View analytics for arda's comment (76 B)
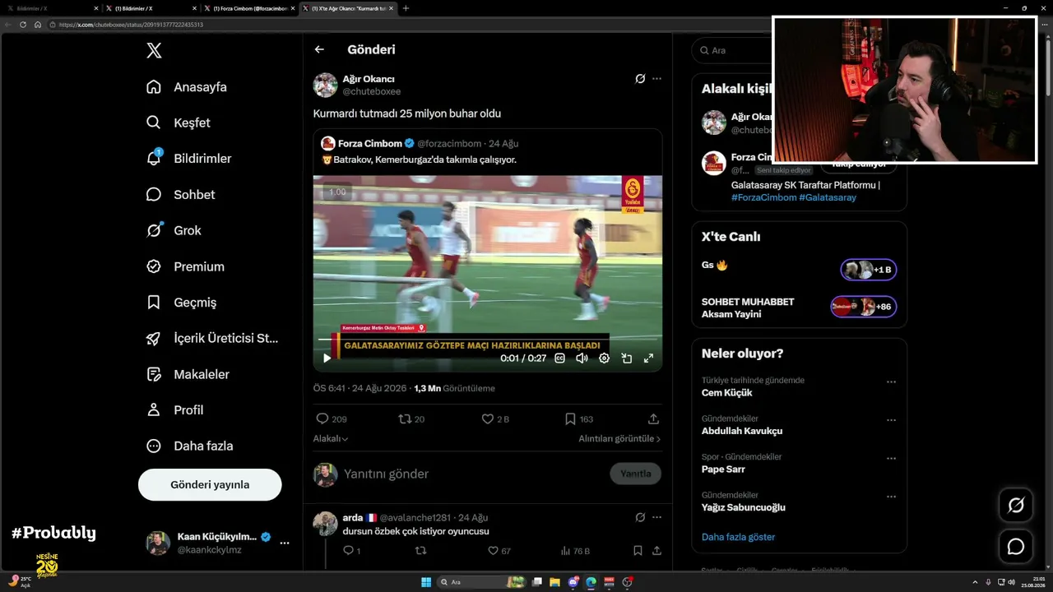 click(575, 551)
